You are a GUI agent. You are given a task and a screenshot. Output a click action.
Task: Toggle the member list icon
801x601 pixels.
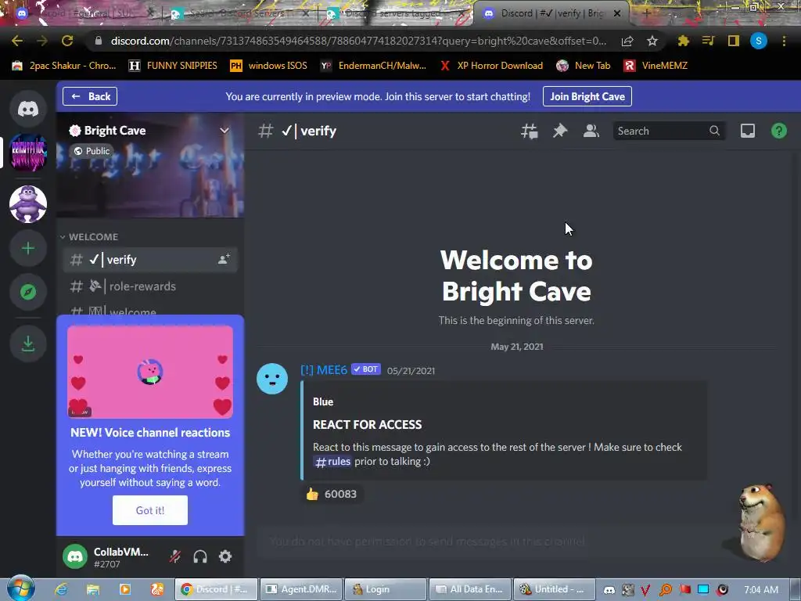[591, 131]
